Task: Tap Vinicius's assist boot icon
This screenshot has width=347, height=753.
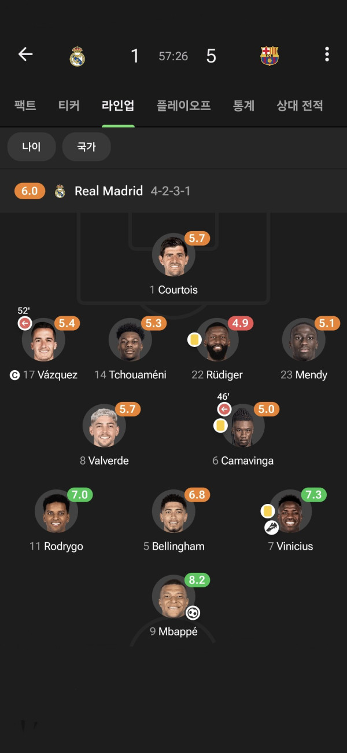Action: 272,527
